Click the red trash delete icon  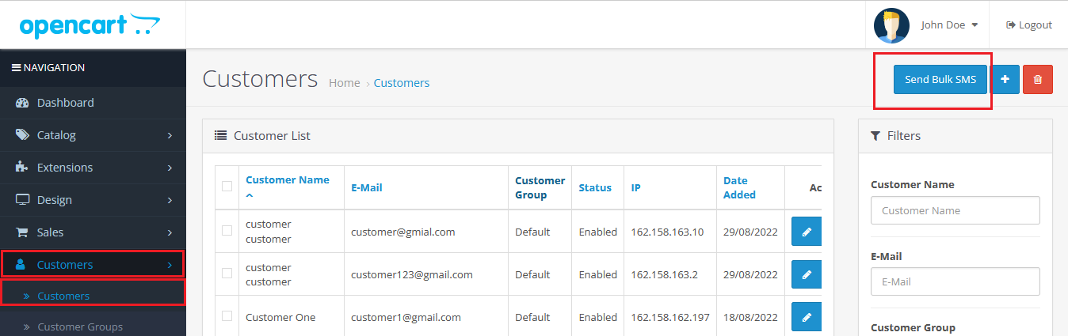[x=1038, y=79]
